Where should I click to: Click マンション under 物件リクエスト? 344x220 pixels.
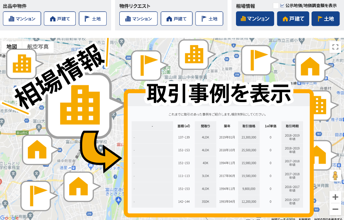(x=139, y=19)
